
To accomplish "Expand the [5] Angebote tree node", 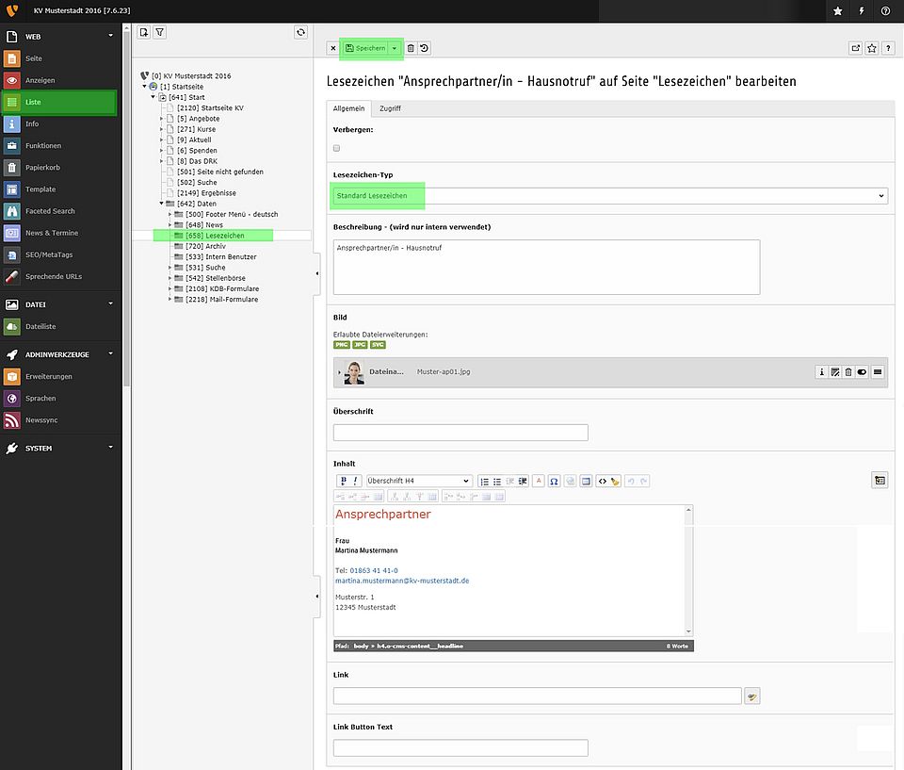I will coord(161,119).
